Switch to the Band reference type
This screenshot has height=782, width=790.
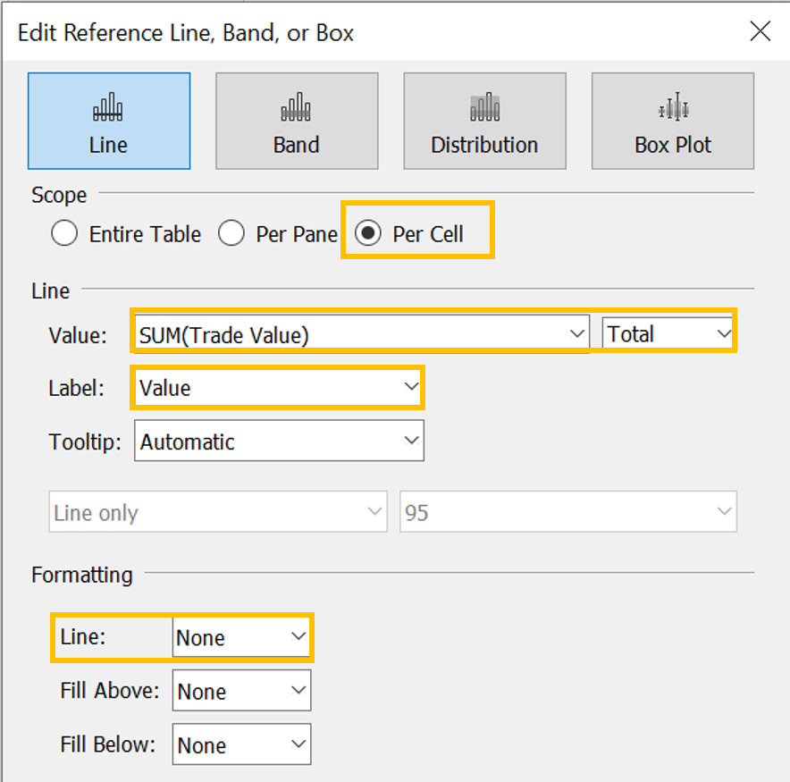(x=296, y=121)
